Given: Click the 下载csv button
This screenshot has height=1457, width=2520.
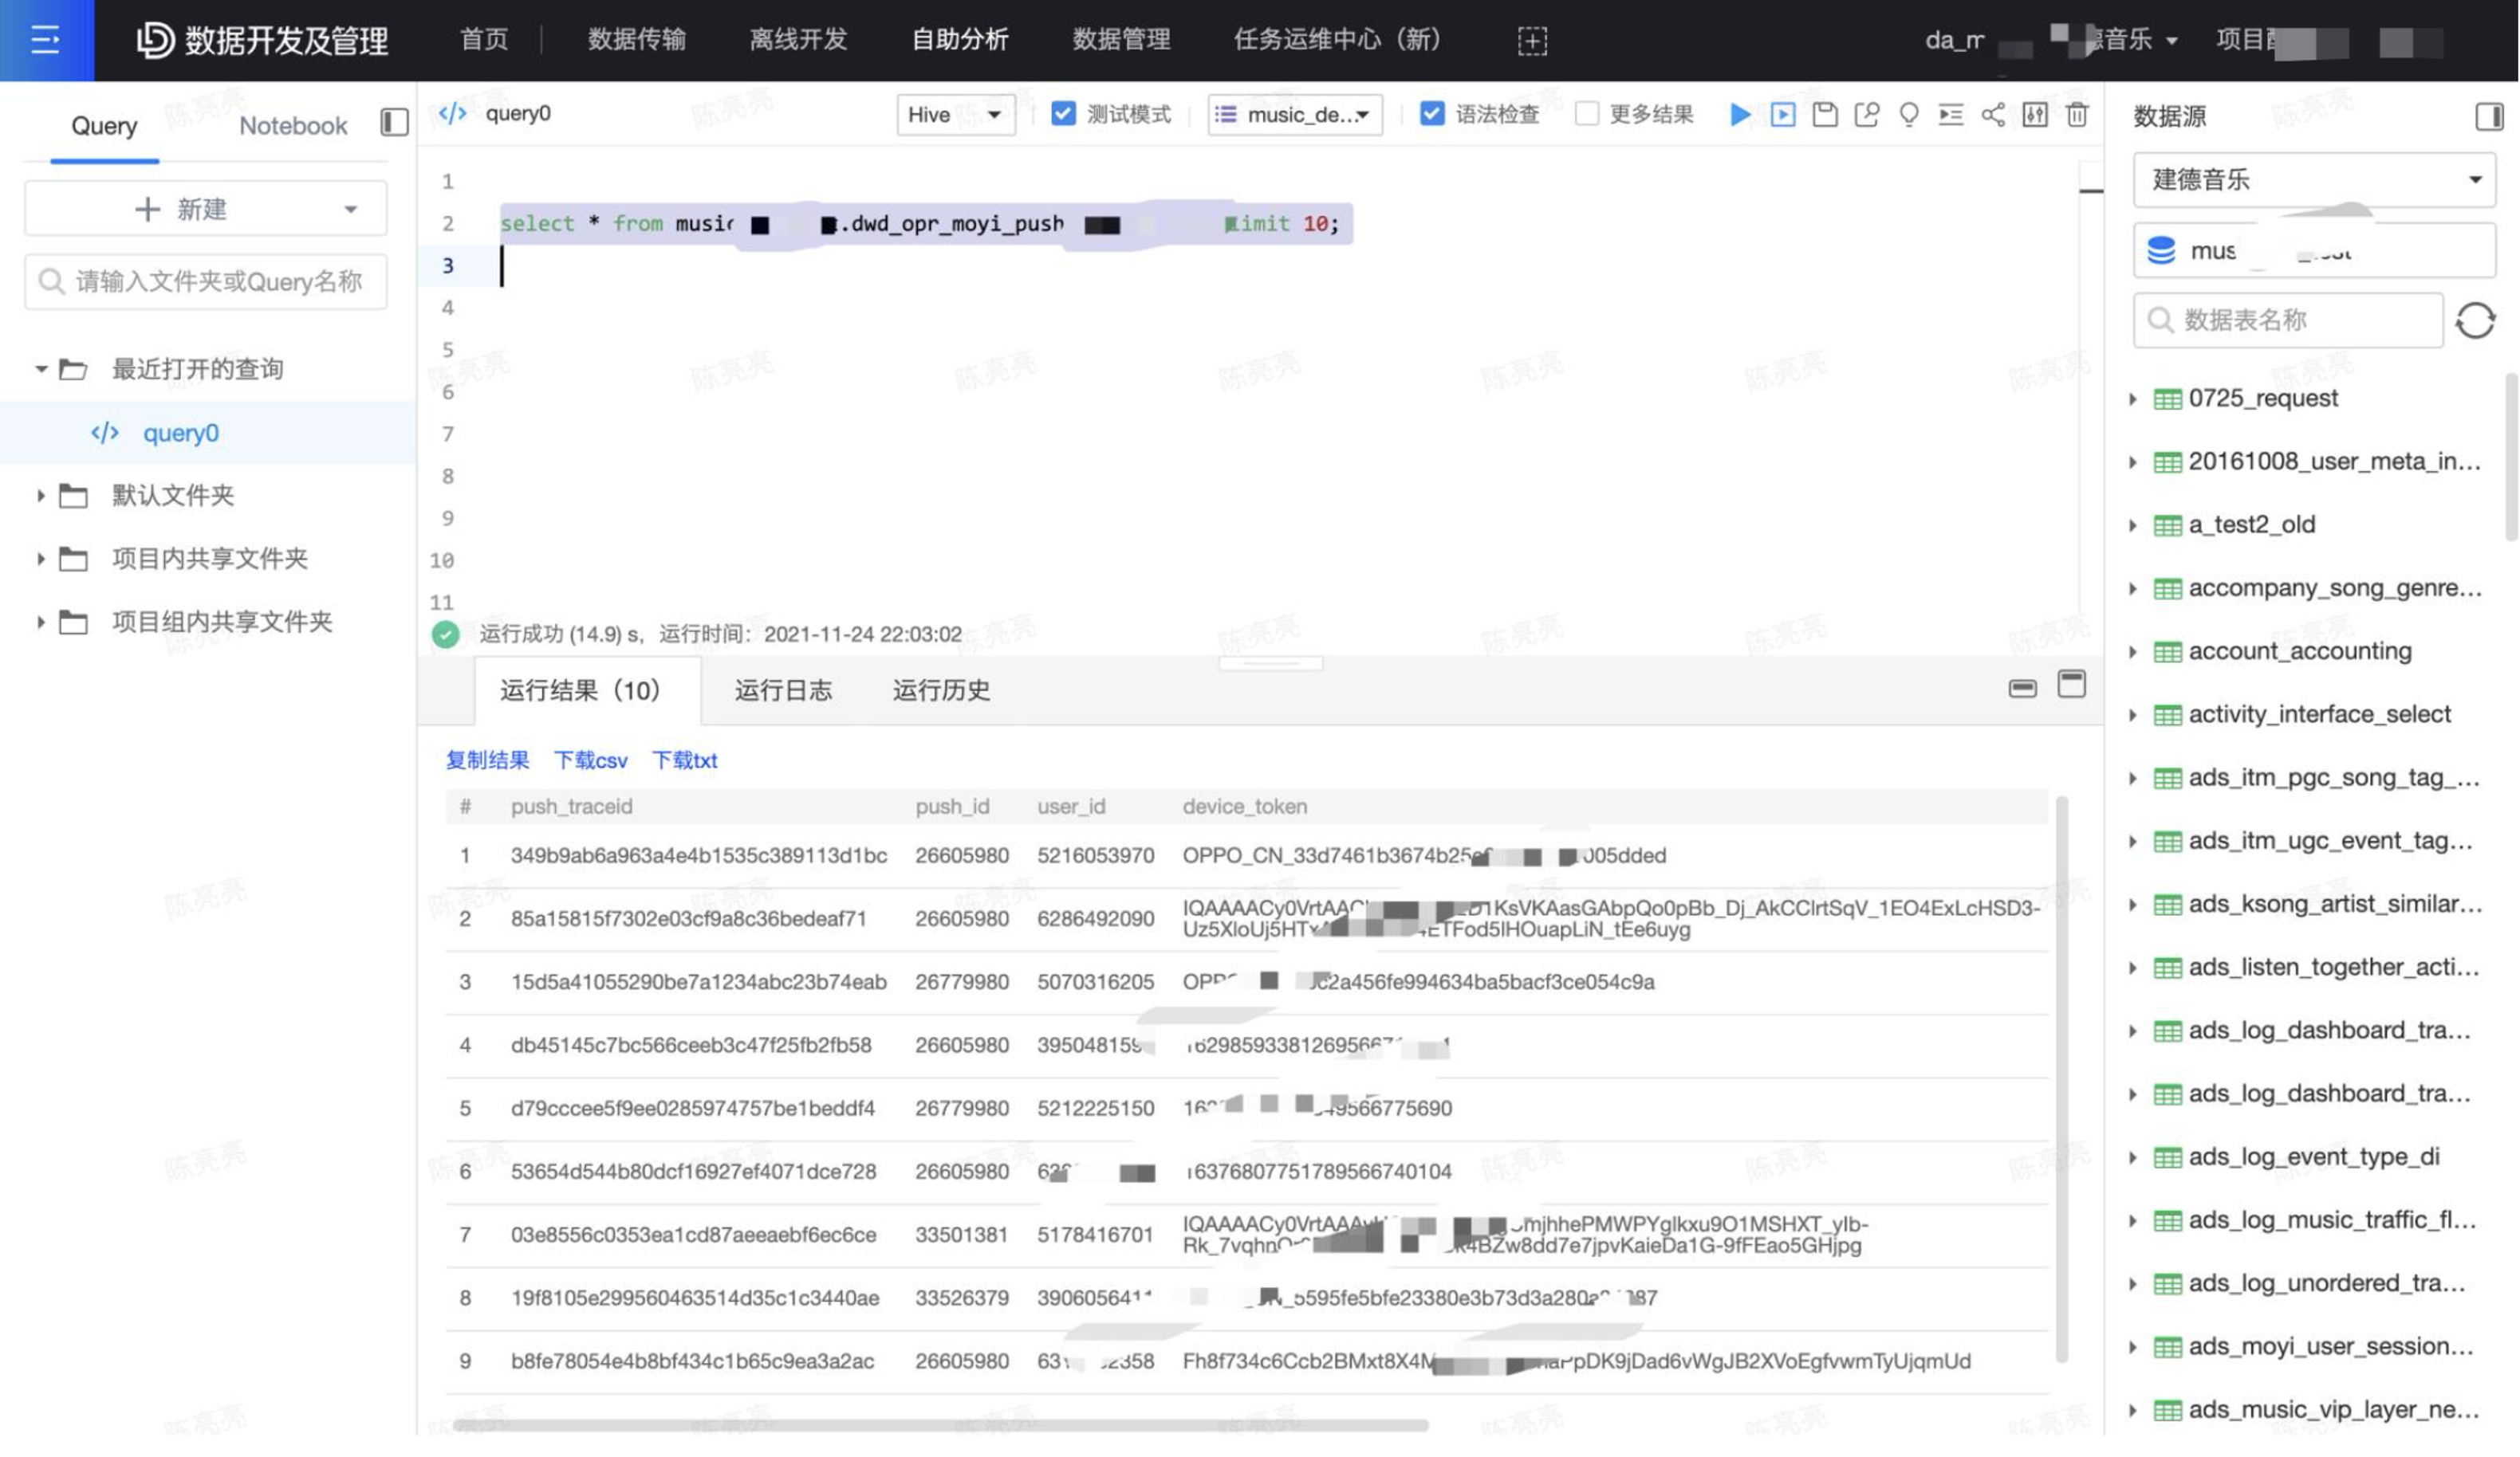Looking at the screenshot, I should 589,760.
